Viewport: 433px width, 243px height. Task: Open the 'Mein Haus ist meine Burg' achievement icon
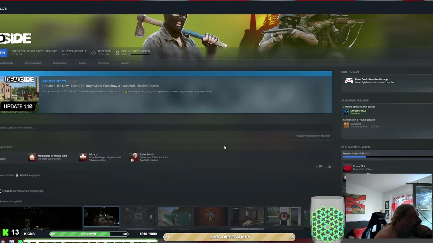(x=32, y=157)
